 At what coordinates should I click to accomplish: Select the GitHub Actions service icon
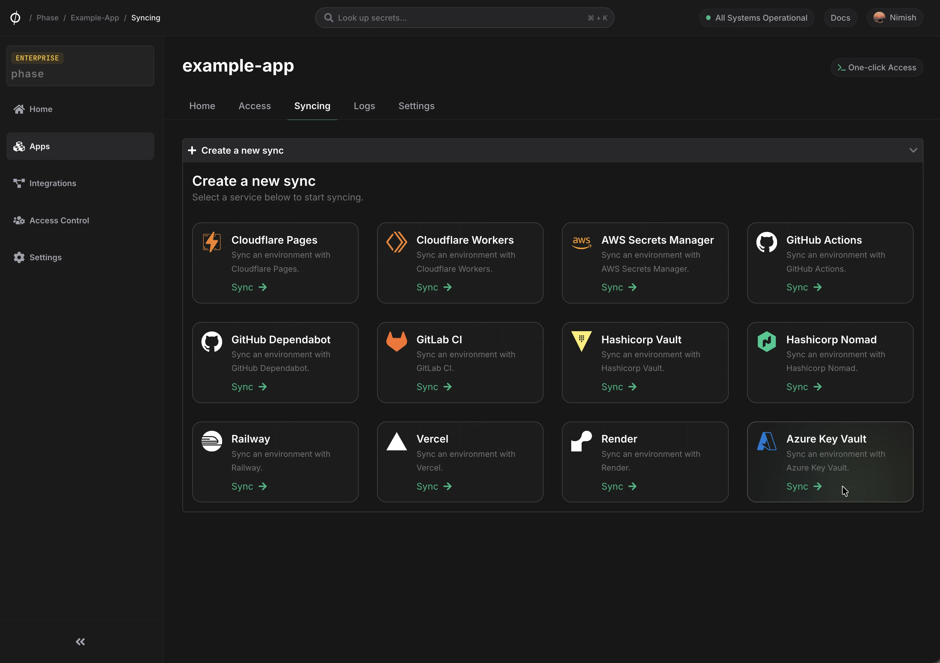[x=766, y=242]
